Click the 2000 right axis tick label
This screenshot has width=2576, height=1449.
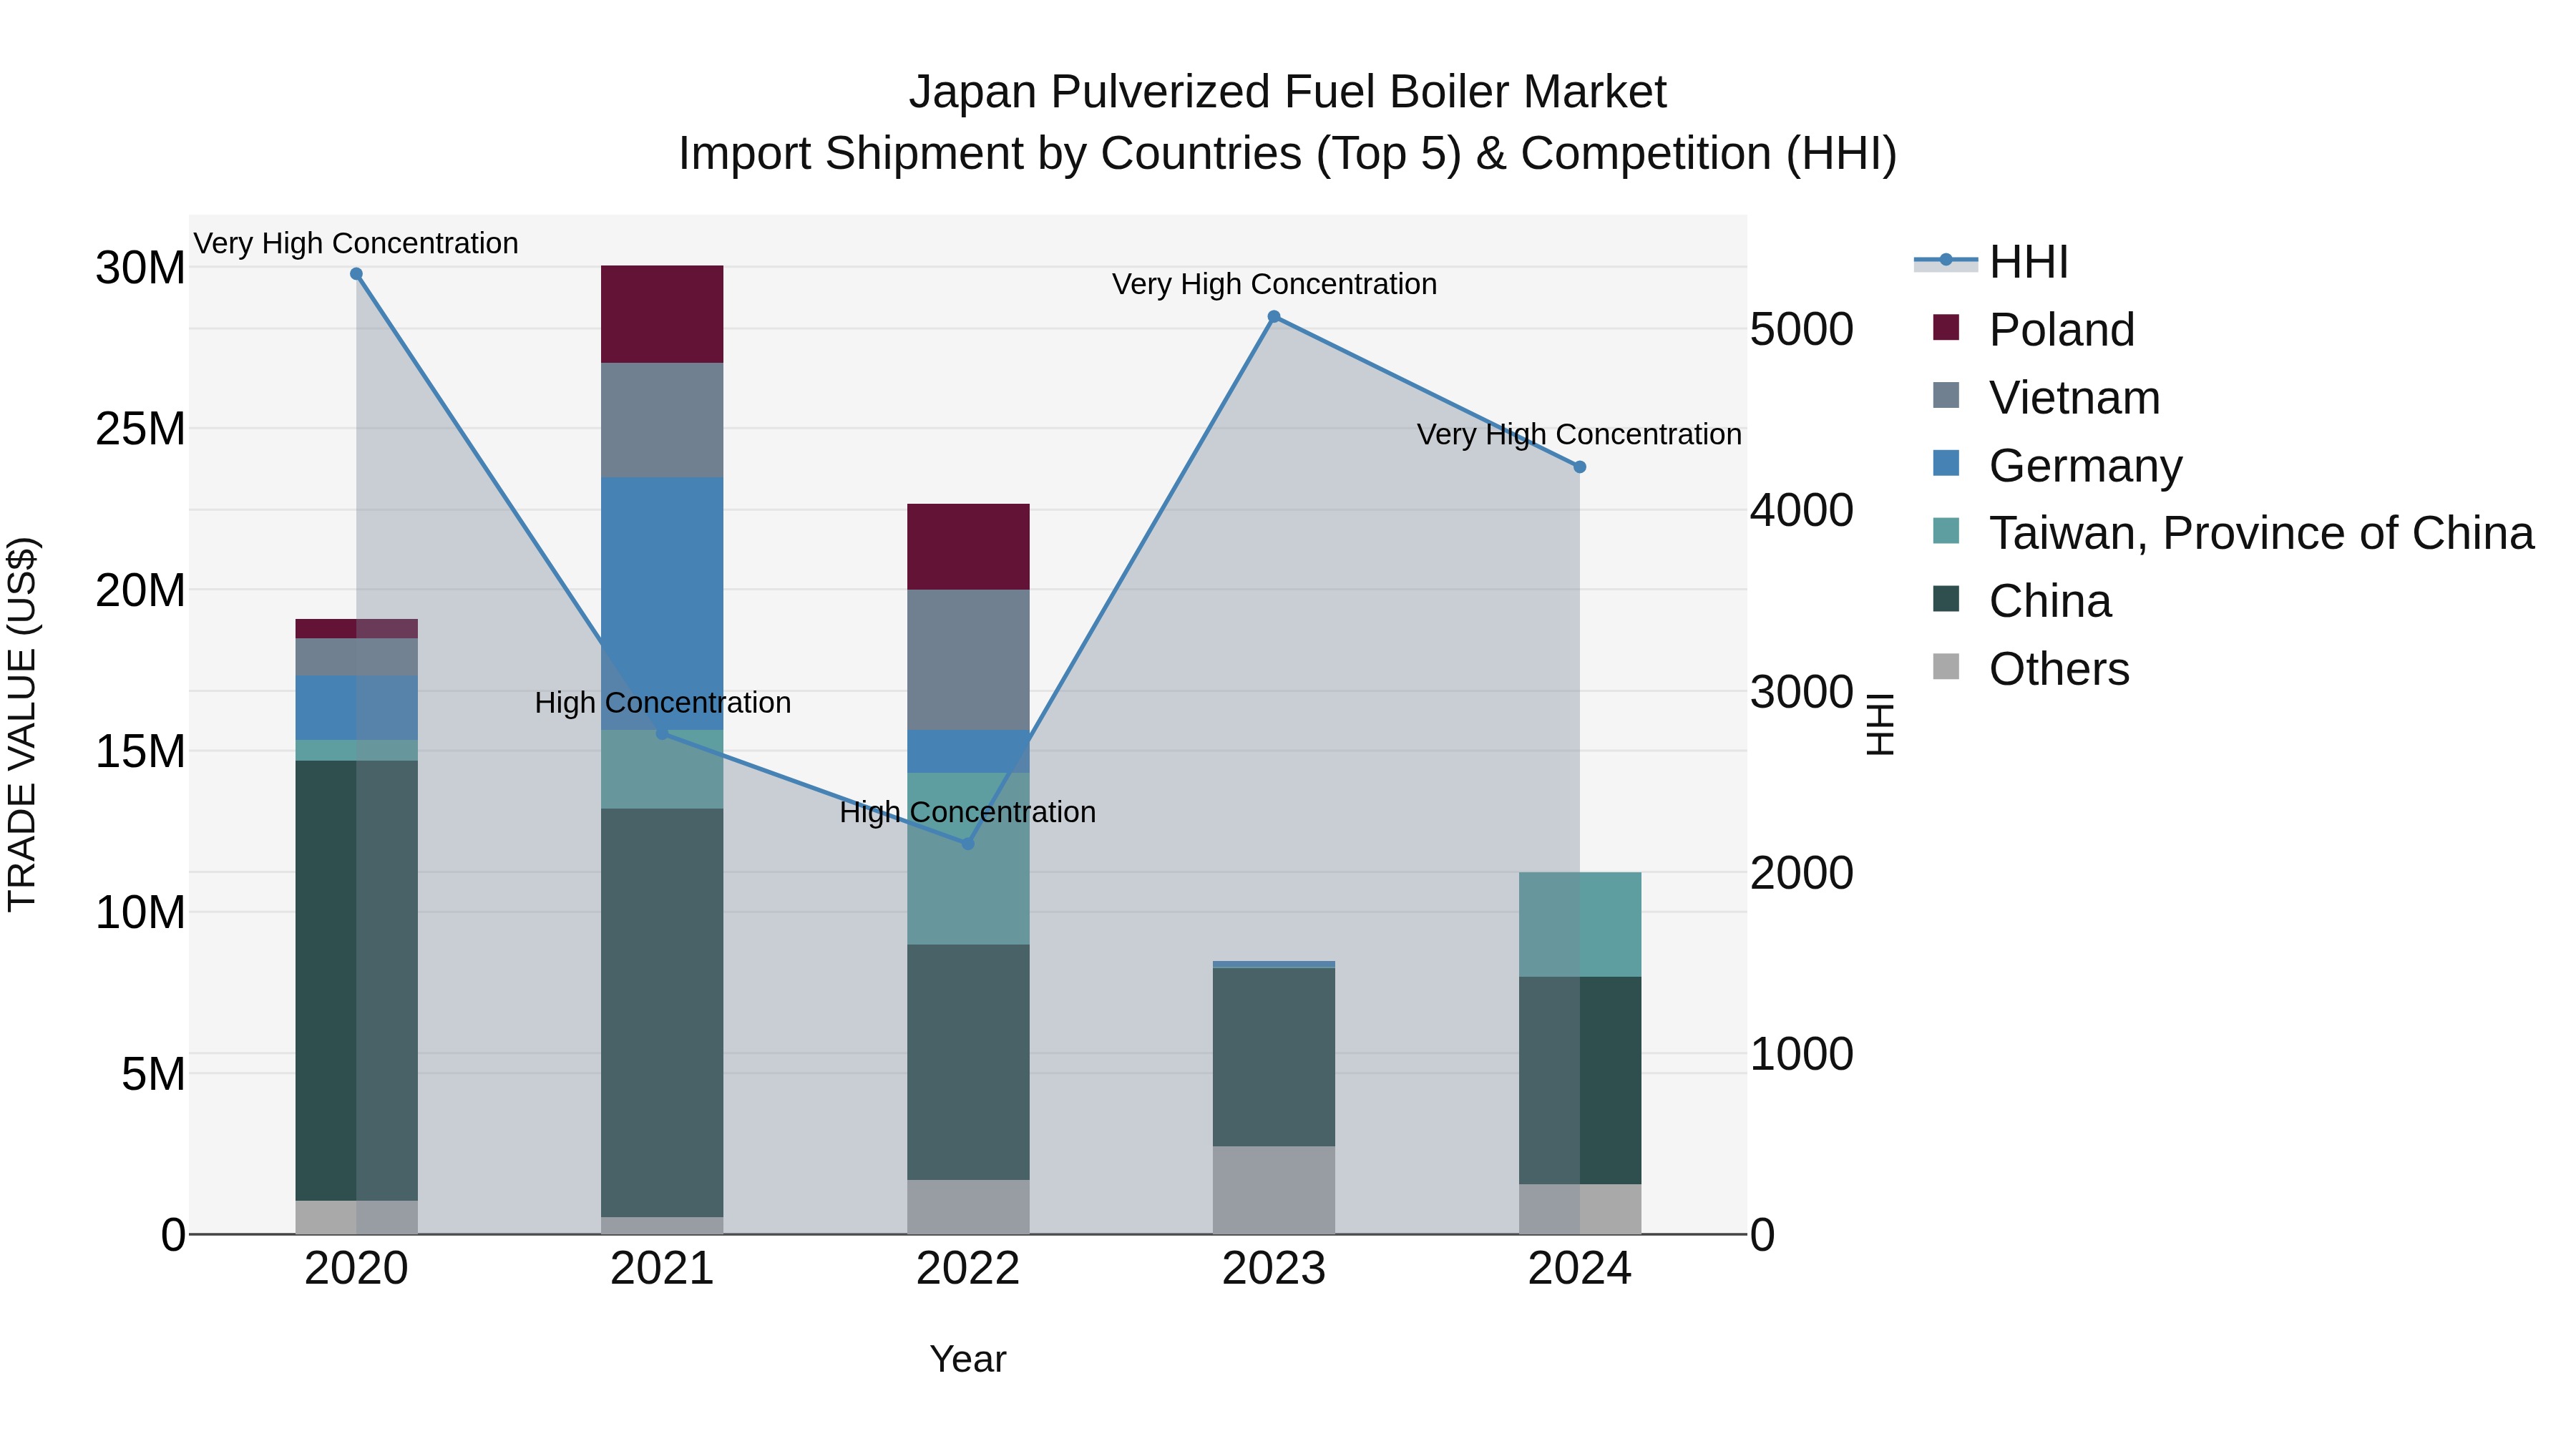[1802, 873]
